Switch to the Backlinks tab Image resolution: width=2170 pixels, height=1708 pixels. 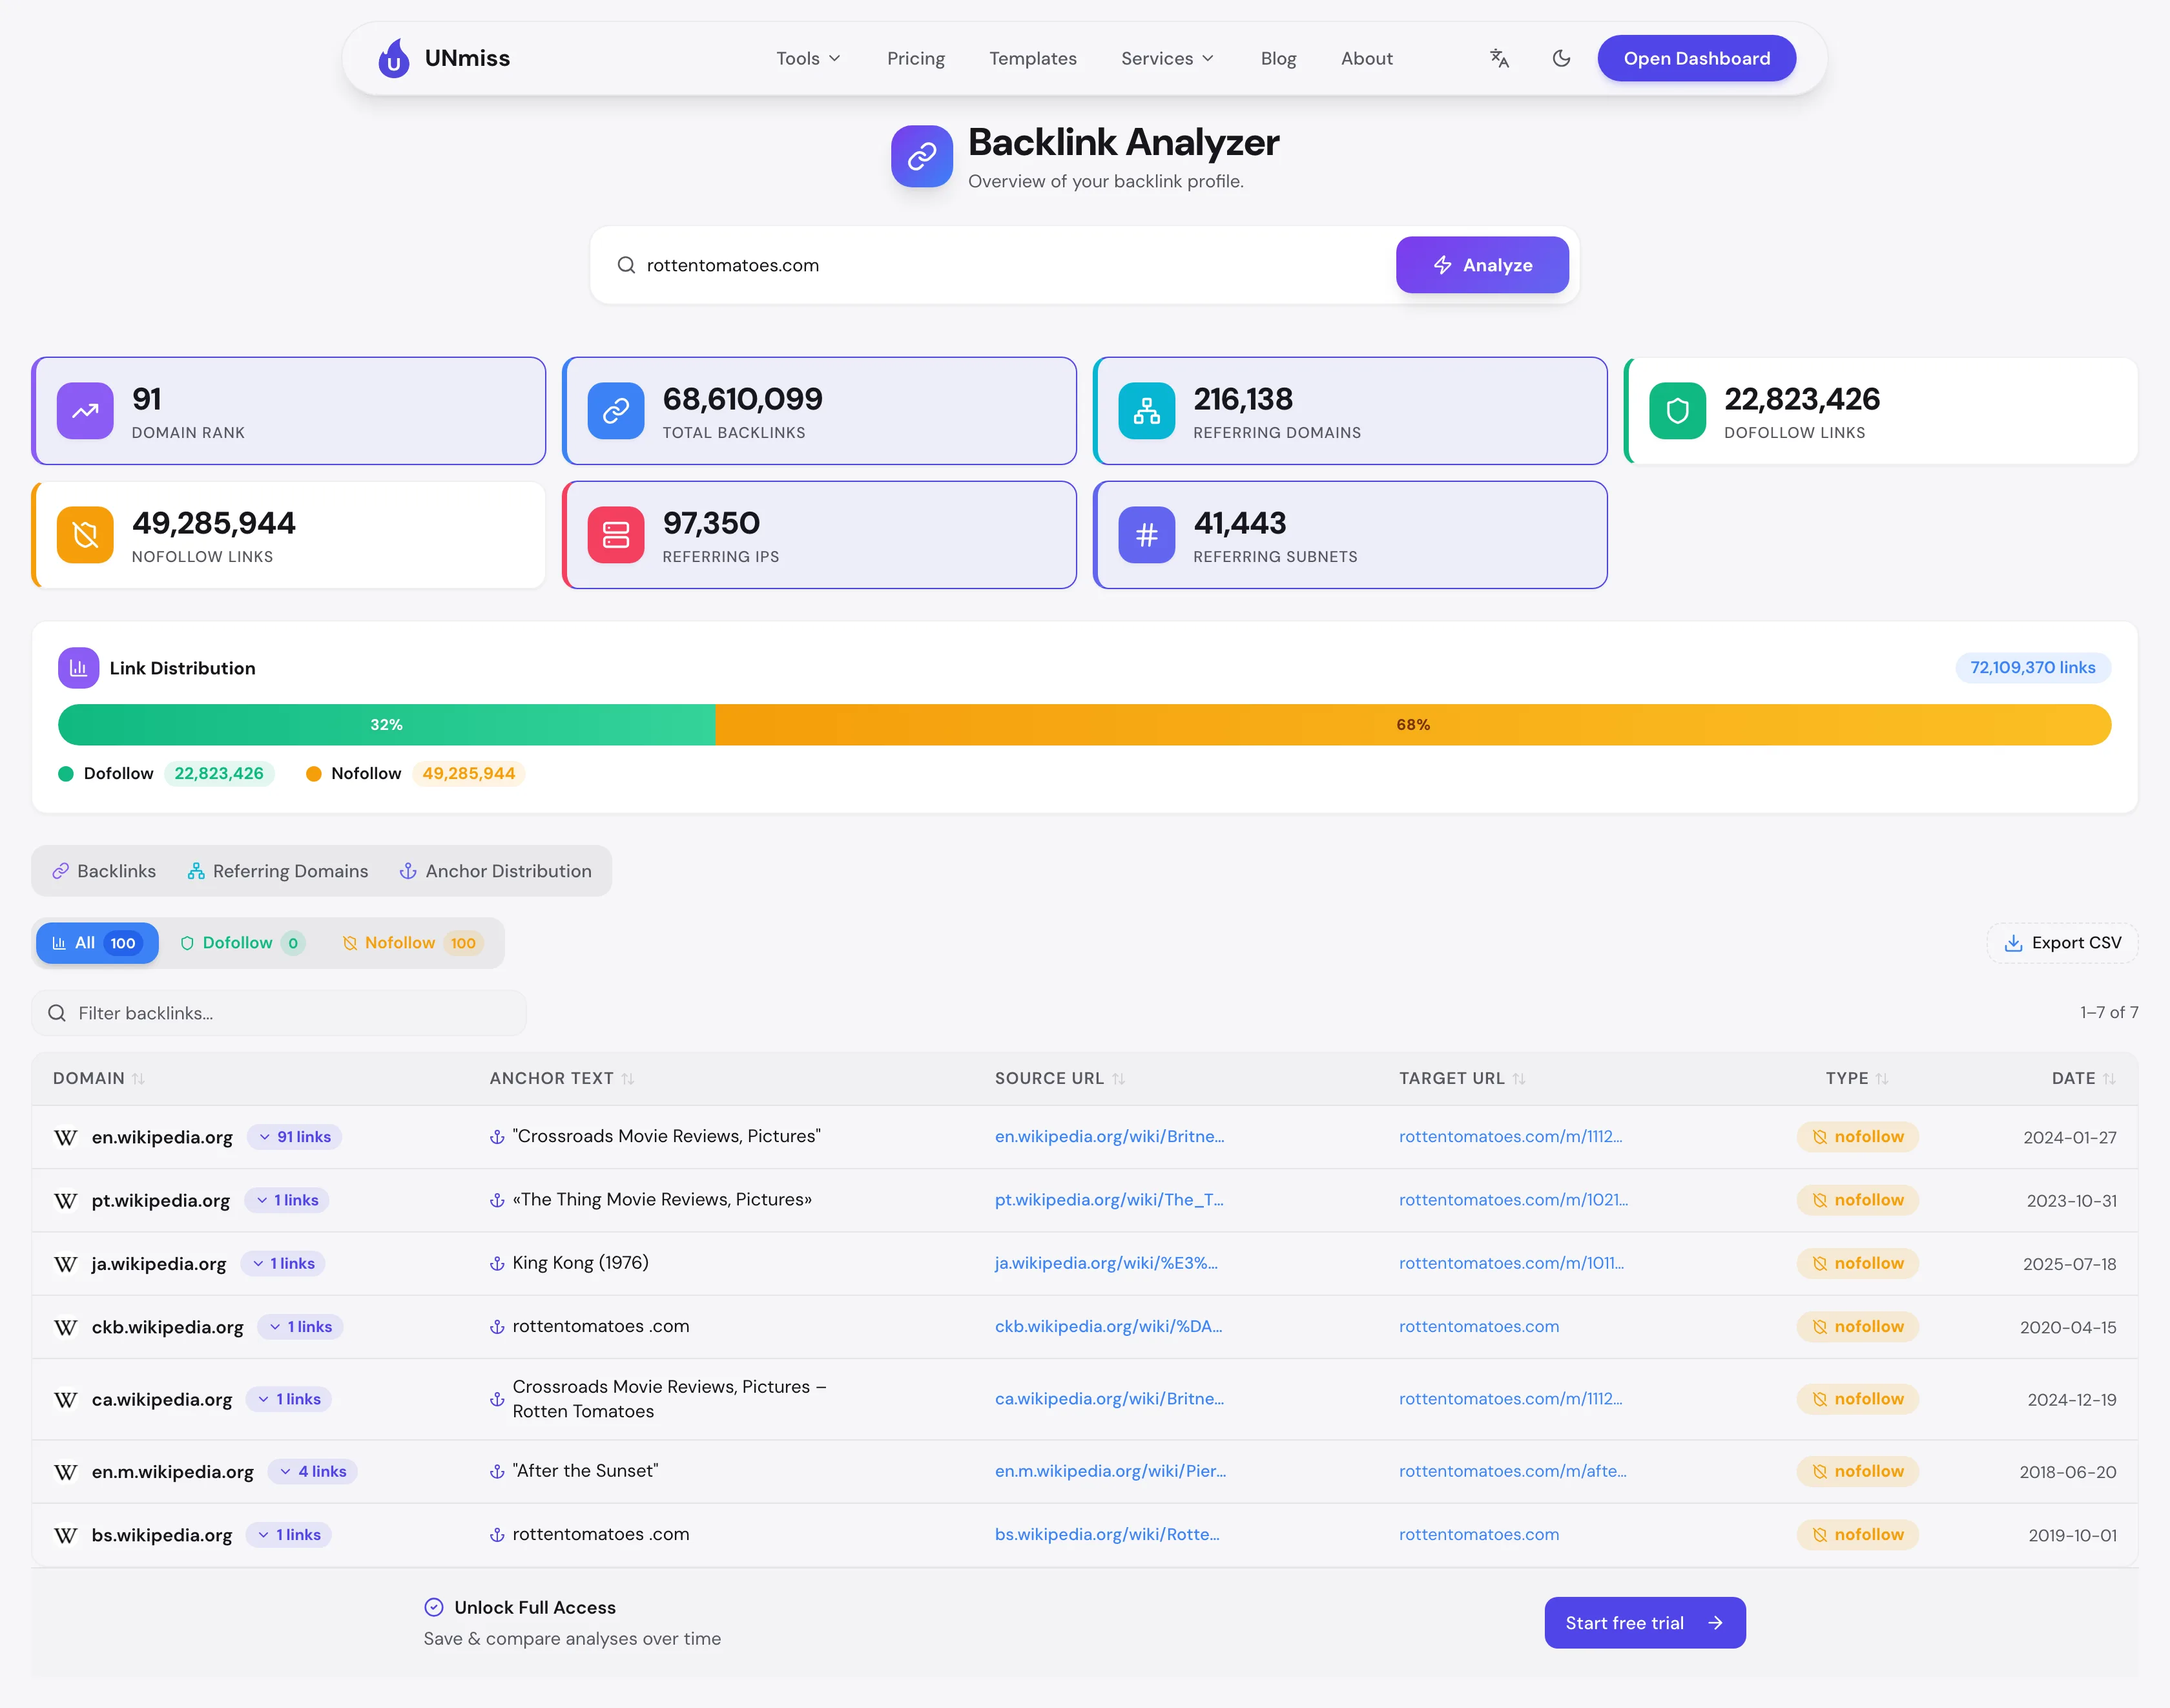[x=104, y=871]
